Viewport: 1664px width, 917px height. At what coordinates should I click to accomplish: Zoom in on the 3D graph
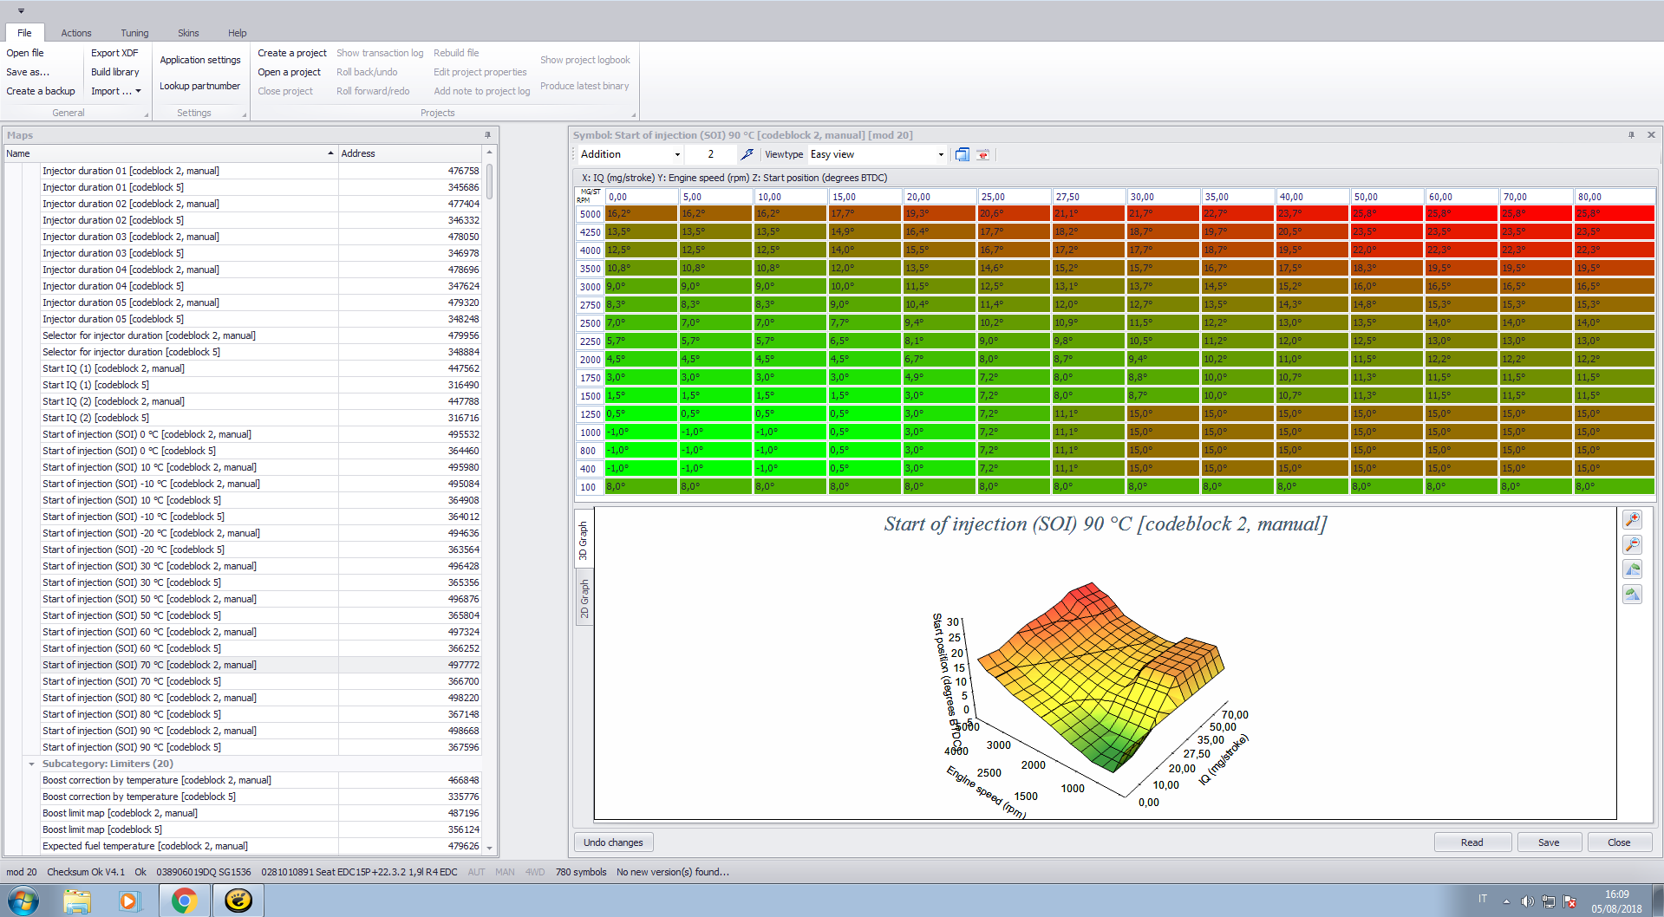coord(1632,519)
